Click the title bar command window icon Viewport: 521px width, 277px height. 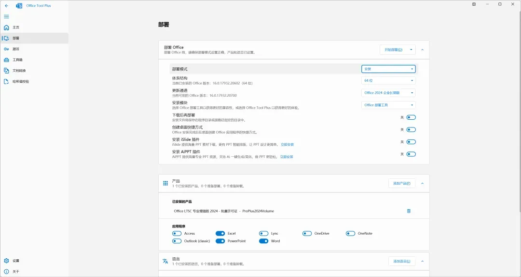point(474,4)
